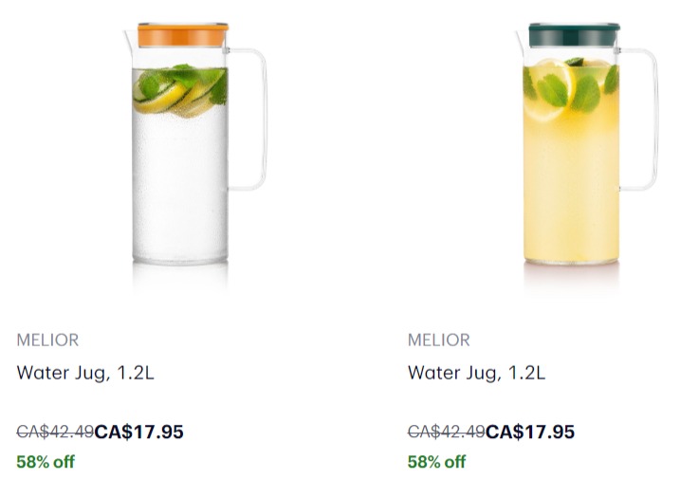Screen dimensions: 680x479
Task: Click the dark green lid of the right jug
Action: pos(575,34)
